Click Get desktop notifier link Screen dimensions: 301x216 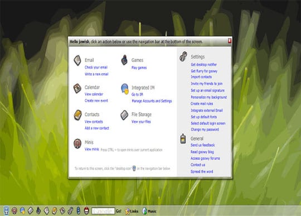pos(203,65)
